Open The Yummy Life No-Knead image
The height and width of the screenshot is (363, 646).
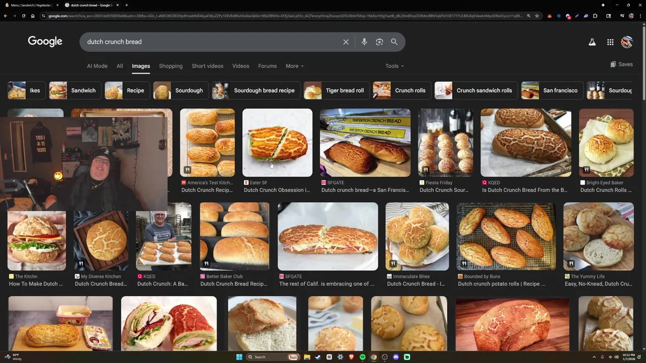pos(599,236)
